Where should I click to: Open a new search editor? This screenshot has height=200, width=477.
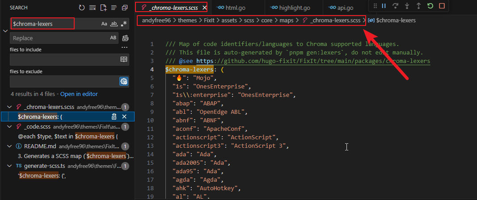tap(103, 8)
